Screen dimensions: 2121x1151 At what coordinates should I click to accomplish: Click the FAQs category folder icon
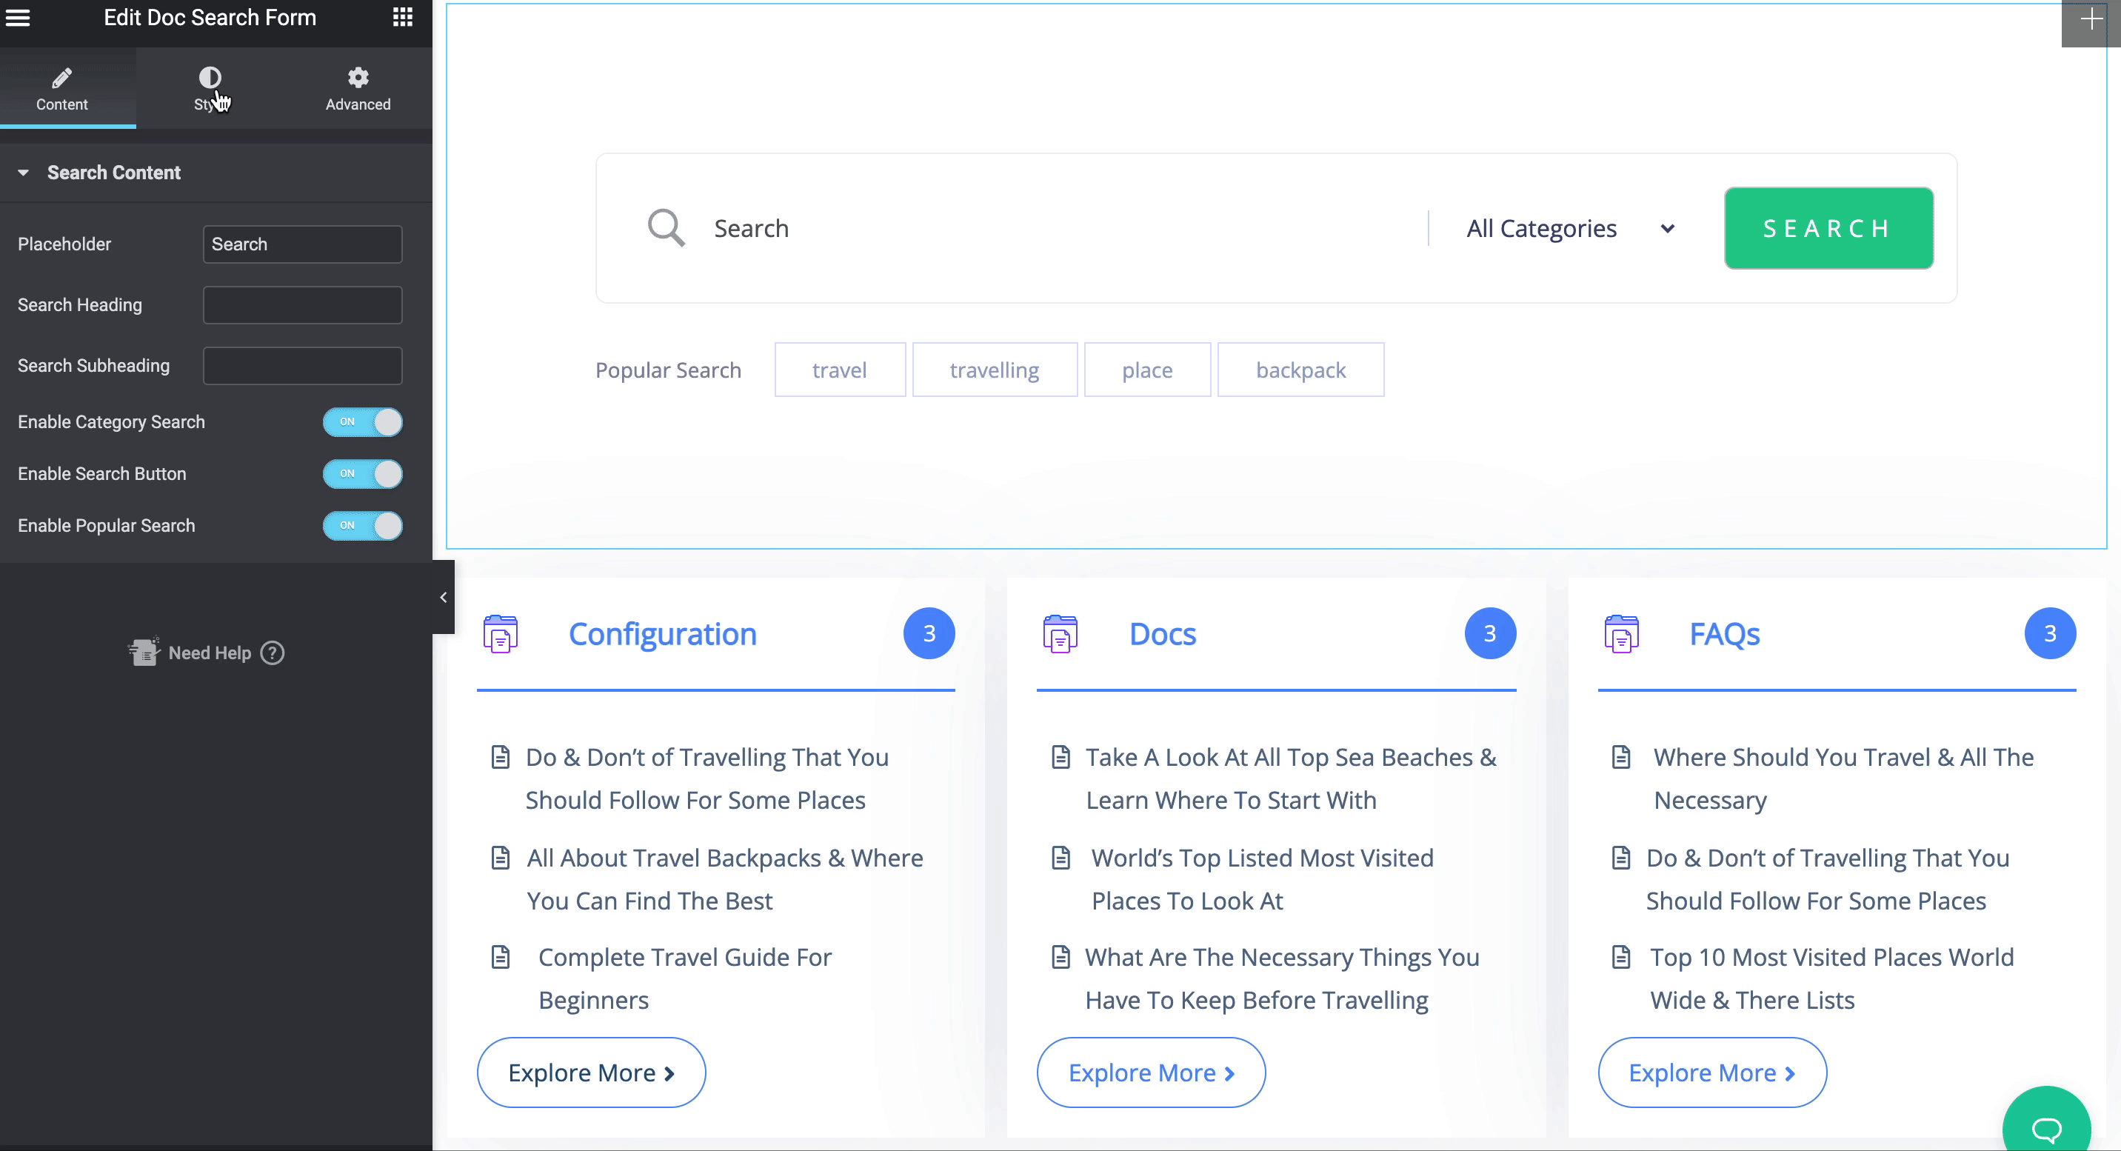[x=1621, y=634]
